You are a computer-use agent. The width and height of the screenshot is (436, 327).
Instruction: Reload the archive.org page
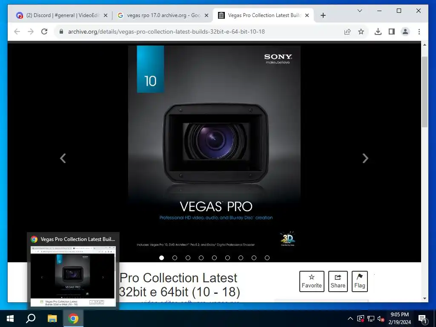click(x=44, y=32)
